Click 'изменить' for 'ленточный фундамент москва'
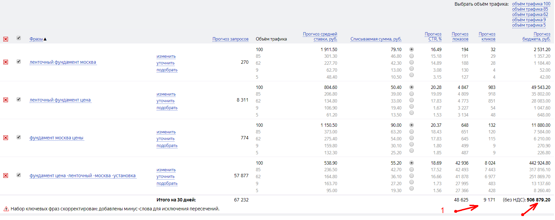 pos(166,56)
